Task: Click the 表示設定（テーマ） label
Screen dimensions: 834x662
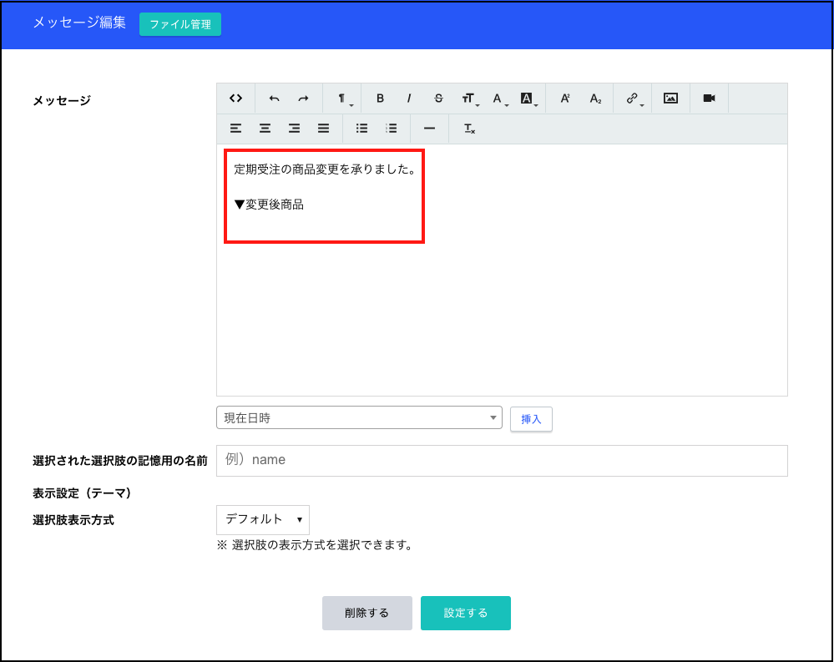Action: (x=81, y=493)
